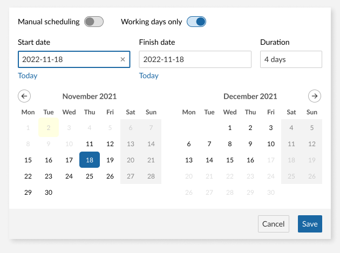Toggle Manual scheduling switch
Screen dimensions: 340x253
tap(93, 22)
